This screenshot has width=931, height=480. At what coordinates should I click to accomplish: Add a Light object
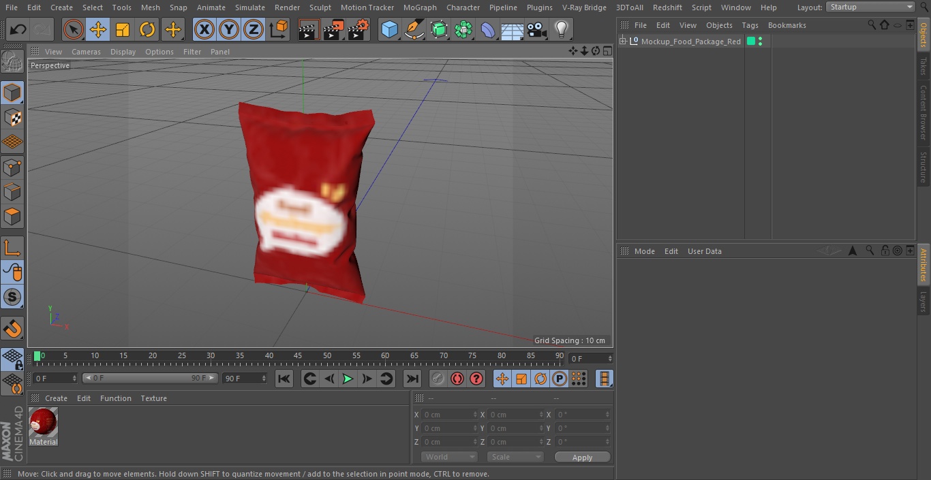(x=561, y=29)
